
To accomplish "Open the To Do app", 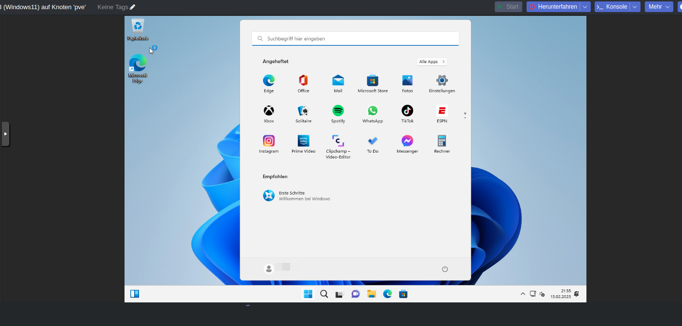I will (x=373, y=144).
